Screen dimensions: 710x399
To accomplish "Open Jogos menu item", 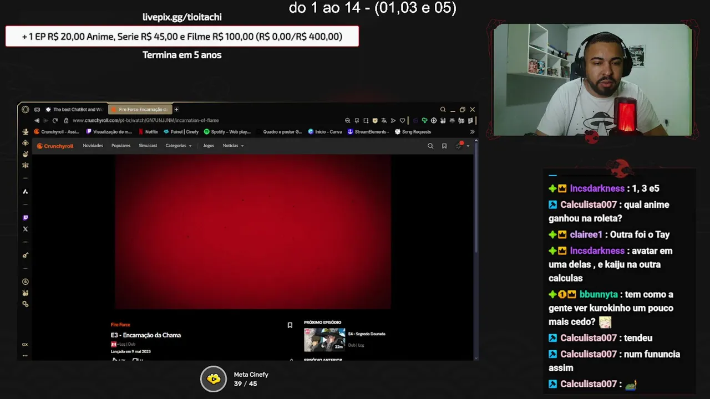I will [209, 146].
